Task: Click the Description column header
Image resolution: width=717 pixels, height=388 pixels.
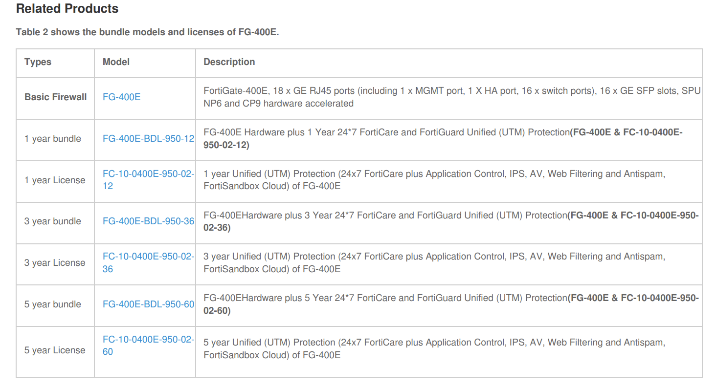Action: (229, 62)
